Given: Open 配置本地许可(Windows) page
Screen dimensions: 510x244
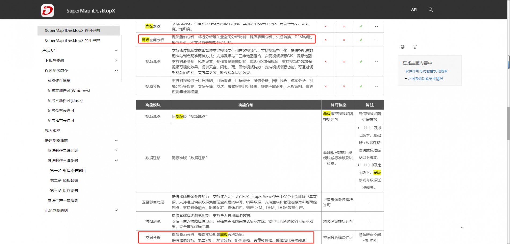Looking at the screenshot, I should (68, 90).
